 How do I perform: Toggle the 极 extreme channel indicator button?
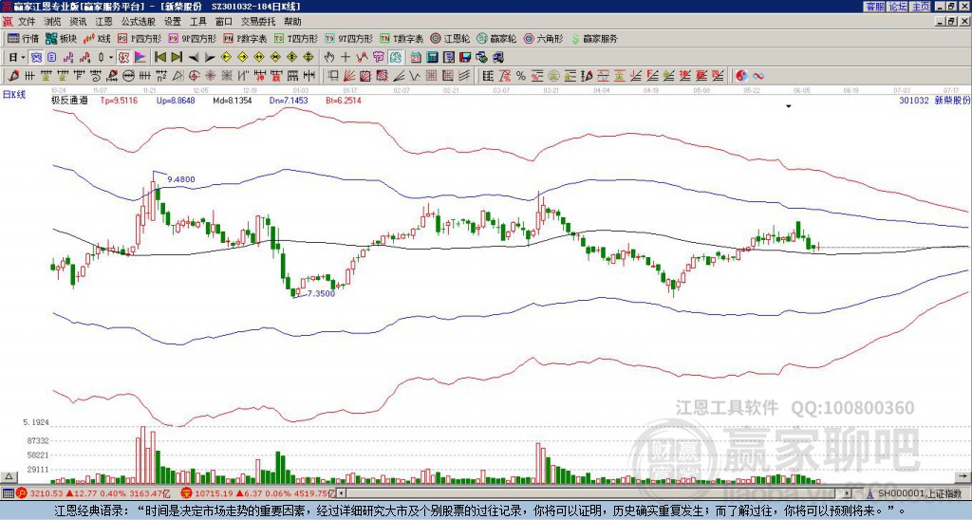click(122, 57)
